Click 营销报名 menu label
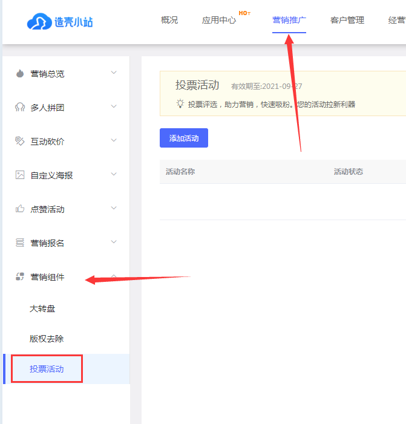Viewport: 406px width, 424px height. 47,243
